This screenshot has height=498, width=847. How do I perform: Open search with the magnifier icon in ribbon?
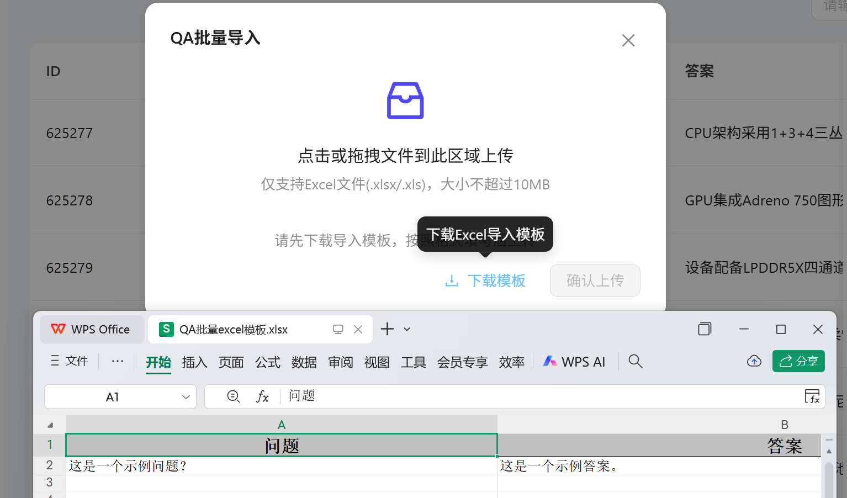[x=635, y=361]
